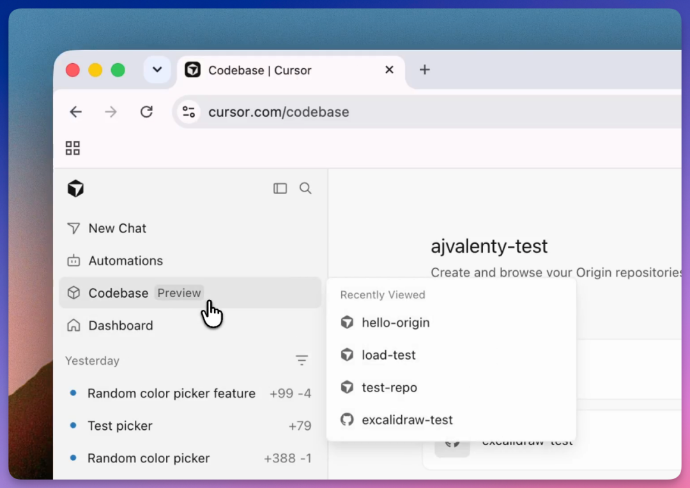This screenshot has width=690, height=488.
Task: Select the Codebase | Cursor tab
Action: coord(291,70)
